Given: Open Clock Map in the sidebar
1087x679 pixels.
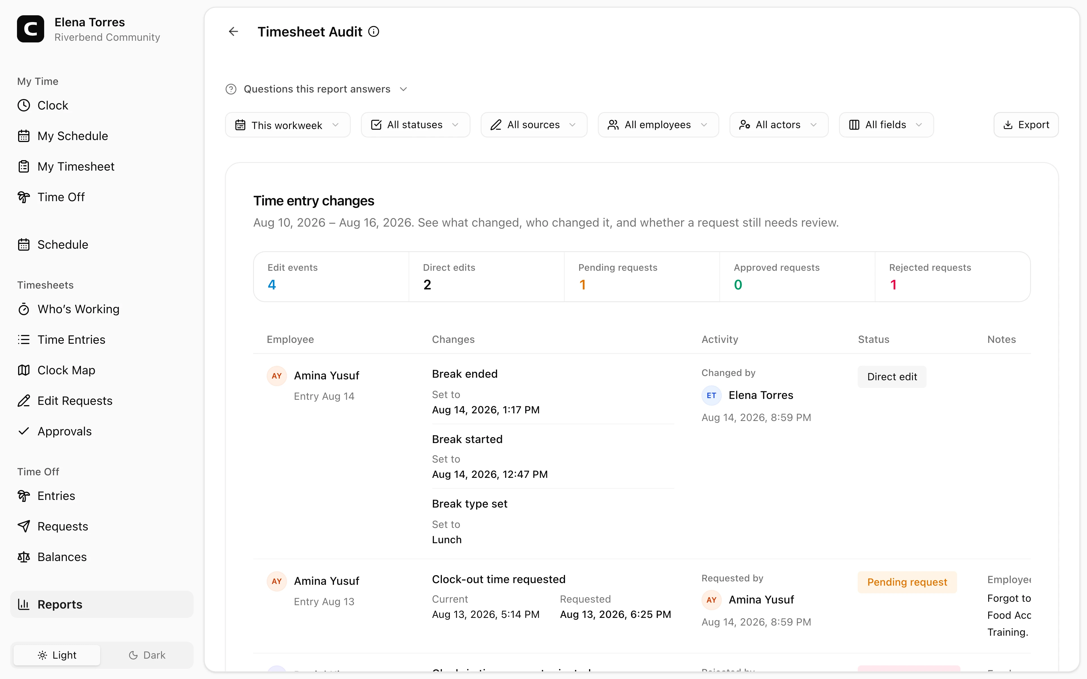Looking at the screenshot, I should [102, 370].
